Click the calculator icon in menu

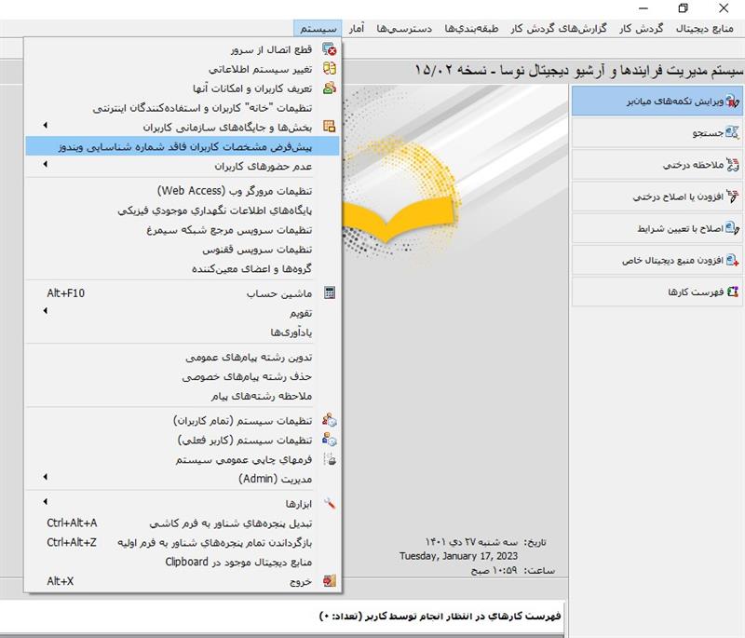click(328, 293)
